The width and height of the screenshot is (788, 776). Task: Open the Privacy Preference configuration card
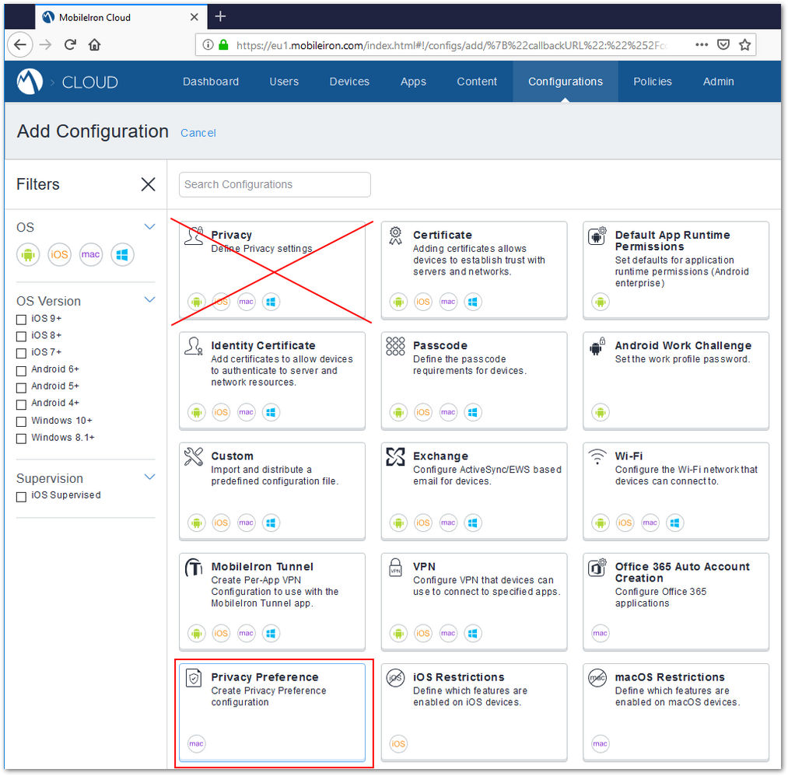click(272, 712)
